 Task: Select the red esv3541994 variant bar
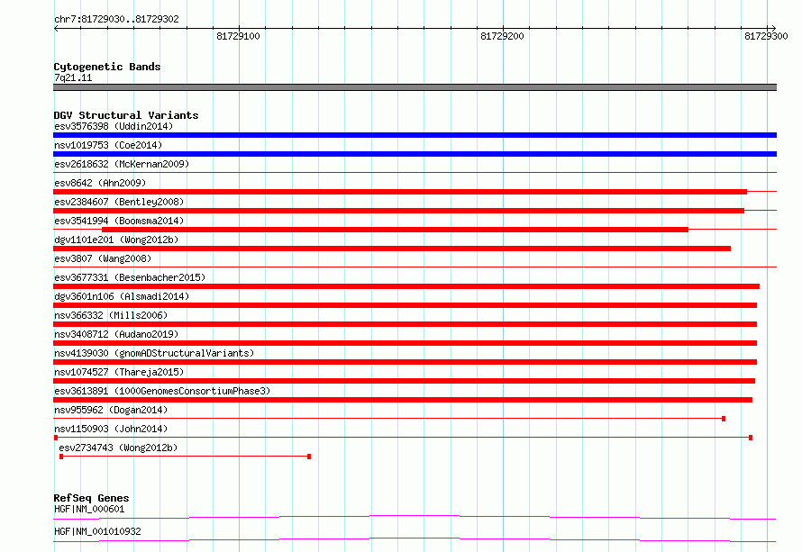395,230
